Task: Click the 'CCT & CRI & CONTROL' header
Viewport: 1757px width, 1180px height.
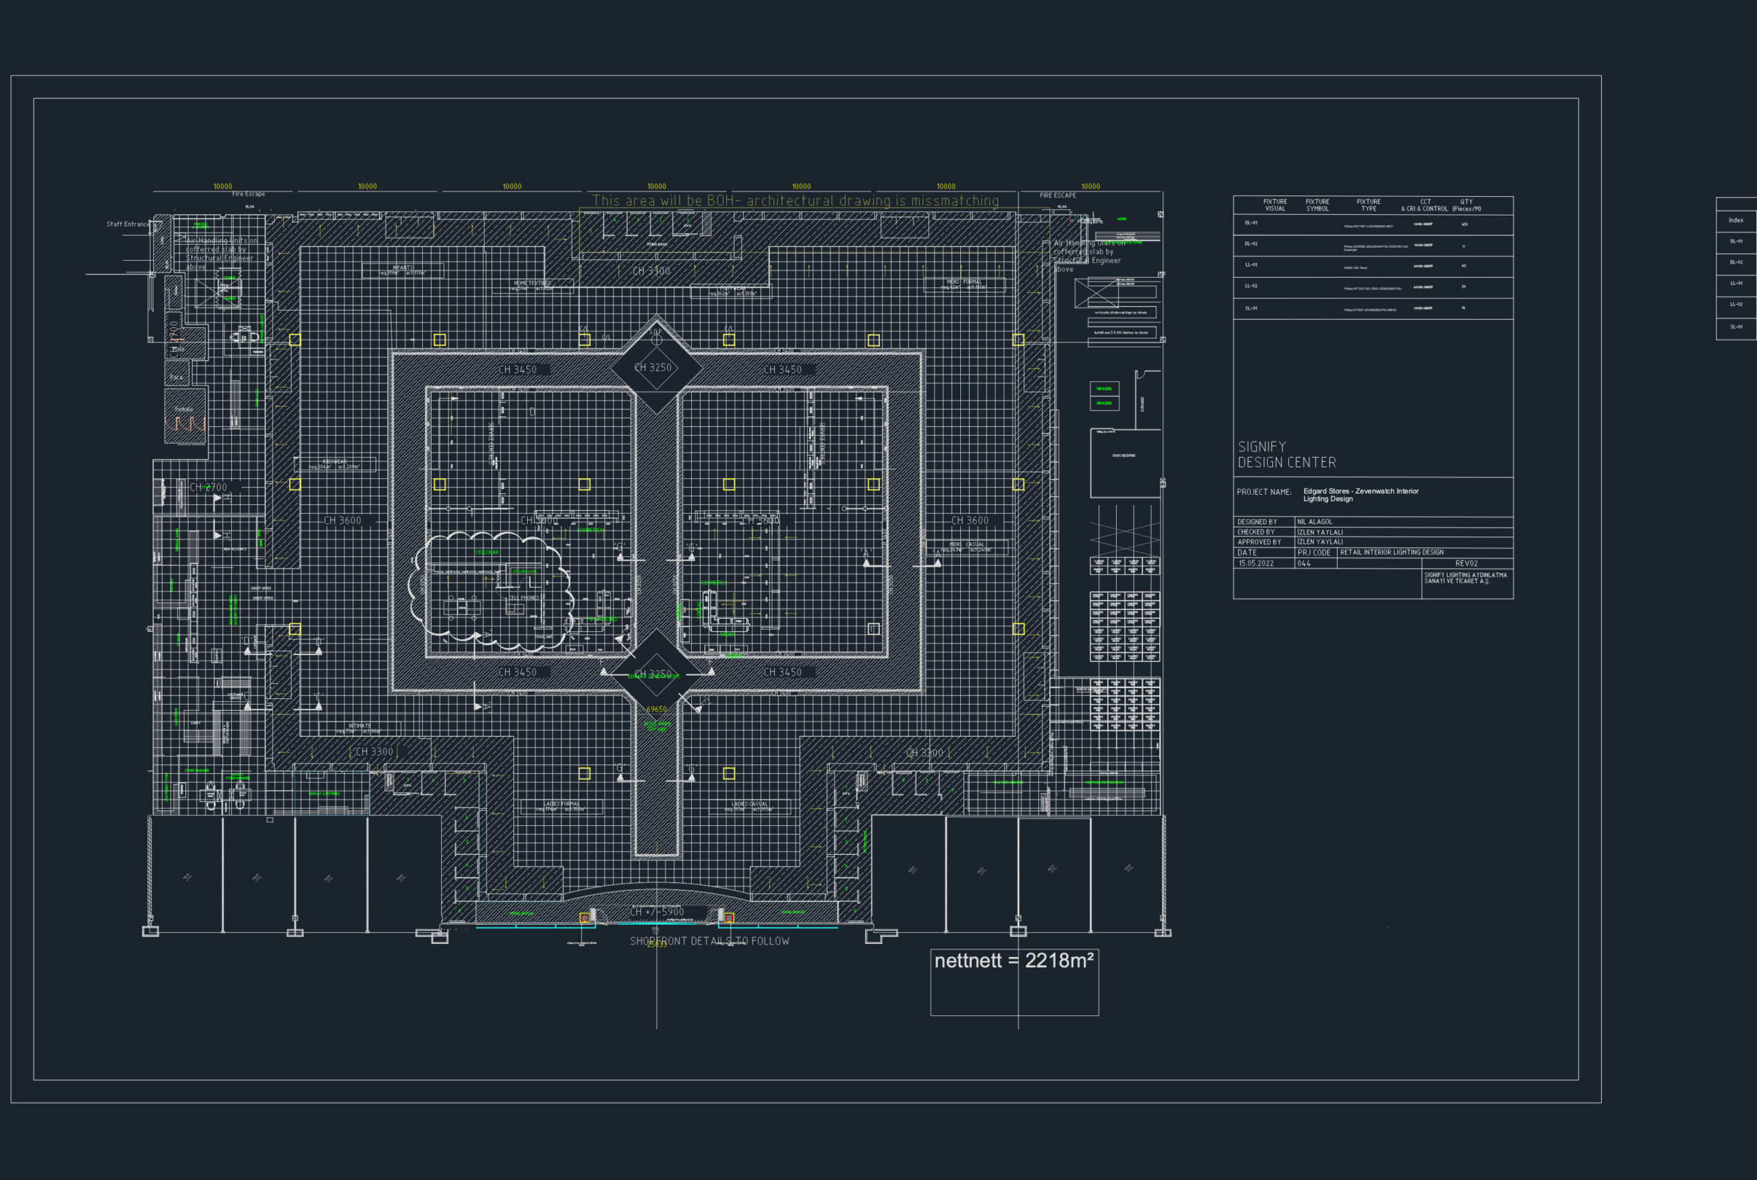Action: point(1423,205)
